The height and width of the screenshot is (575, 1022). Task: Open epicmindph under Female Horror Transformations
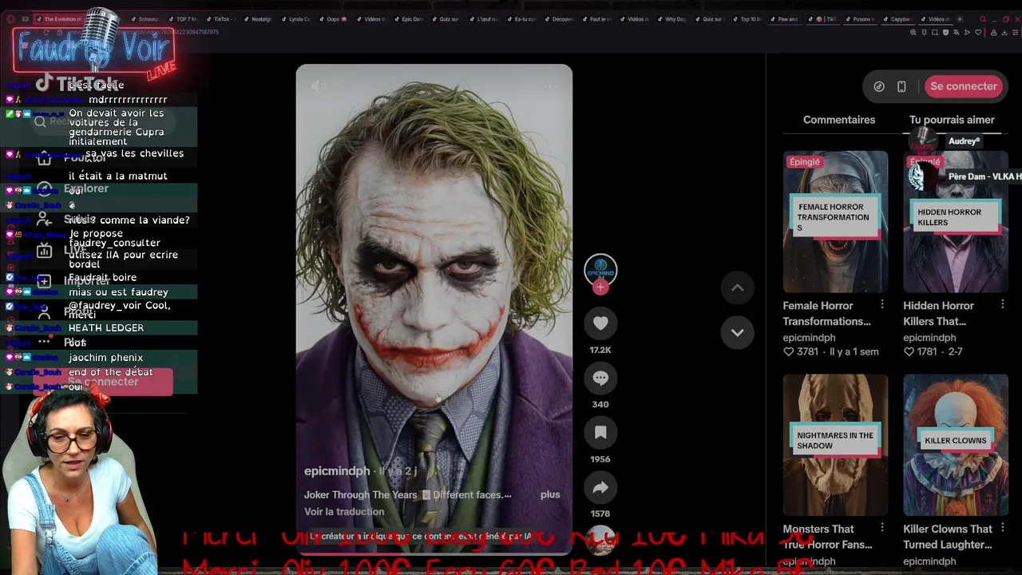tap(809, 338)
